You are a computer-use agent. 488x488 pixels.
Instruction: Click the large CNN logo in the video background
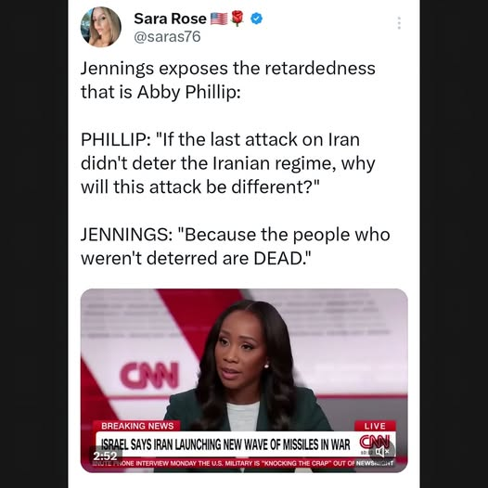[x=150, y=376]
